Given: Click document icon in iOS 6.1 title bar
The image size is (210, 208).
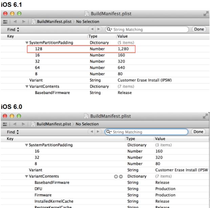Looking at the screenshot, I should [87, 14].
